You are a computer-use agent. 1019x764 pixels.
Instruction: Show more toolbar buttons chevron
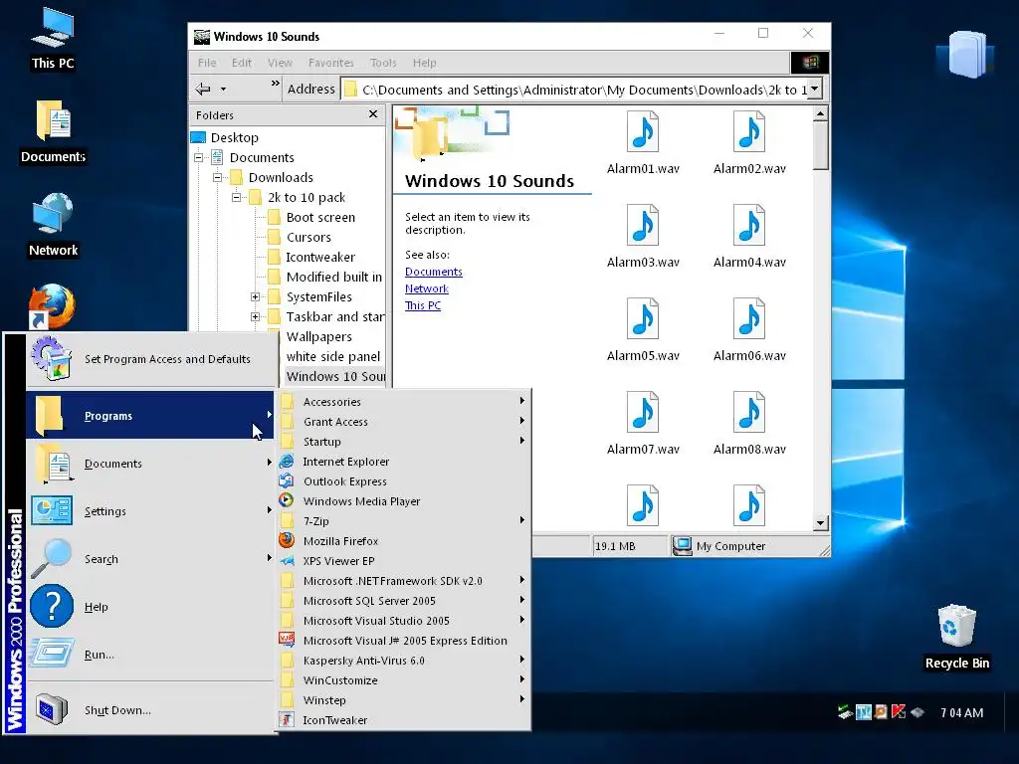[275, 84]
